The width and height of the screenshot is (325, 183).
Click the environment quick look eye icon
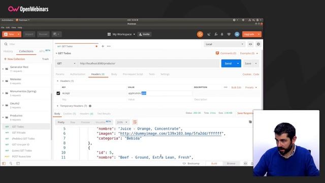pyautogui.click(x=250, y=44)
